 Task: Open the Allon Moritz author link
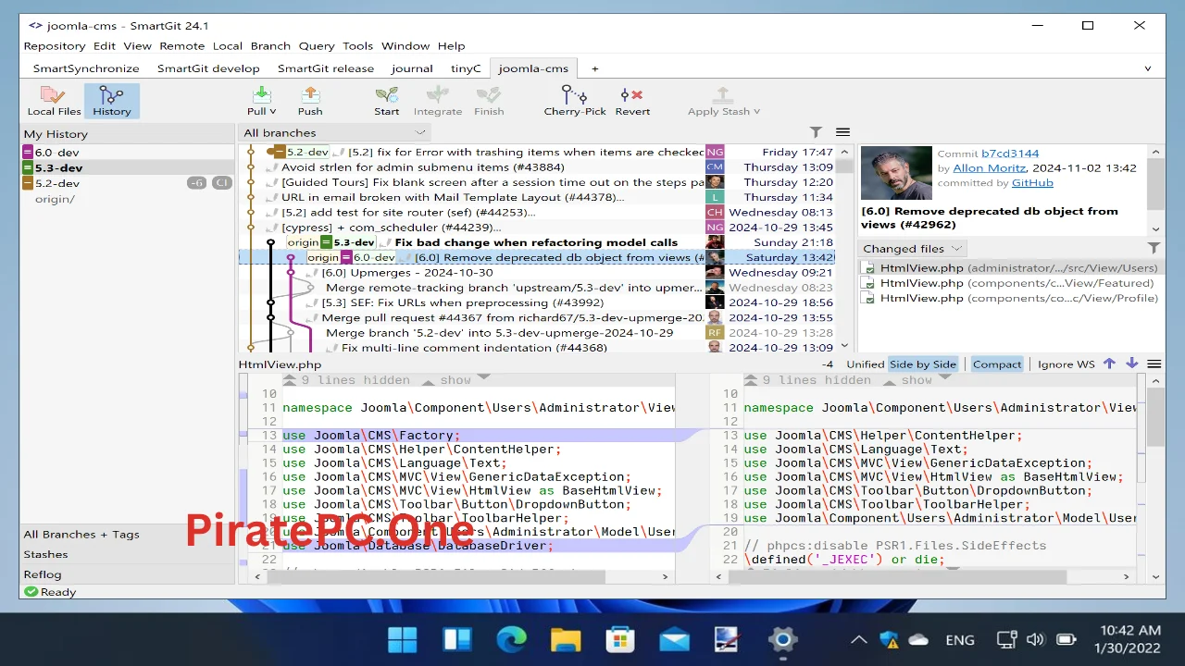989,168
